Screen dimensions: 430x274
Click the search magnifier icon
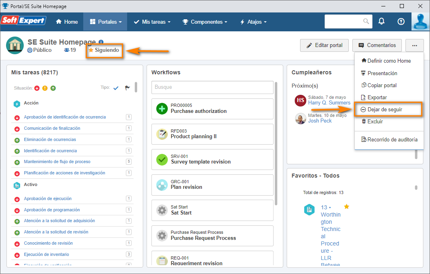coord(366,21)
